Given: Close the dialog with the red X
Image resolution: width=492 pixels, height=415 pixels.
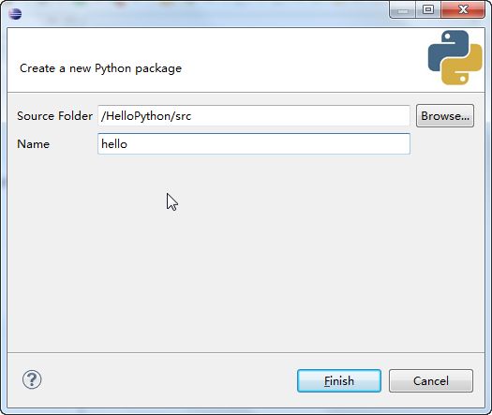Looking at the screenshot, I should point(463,9).
